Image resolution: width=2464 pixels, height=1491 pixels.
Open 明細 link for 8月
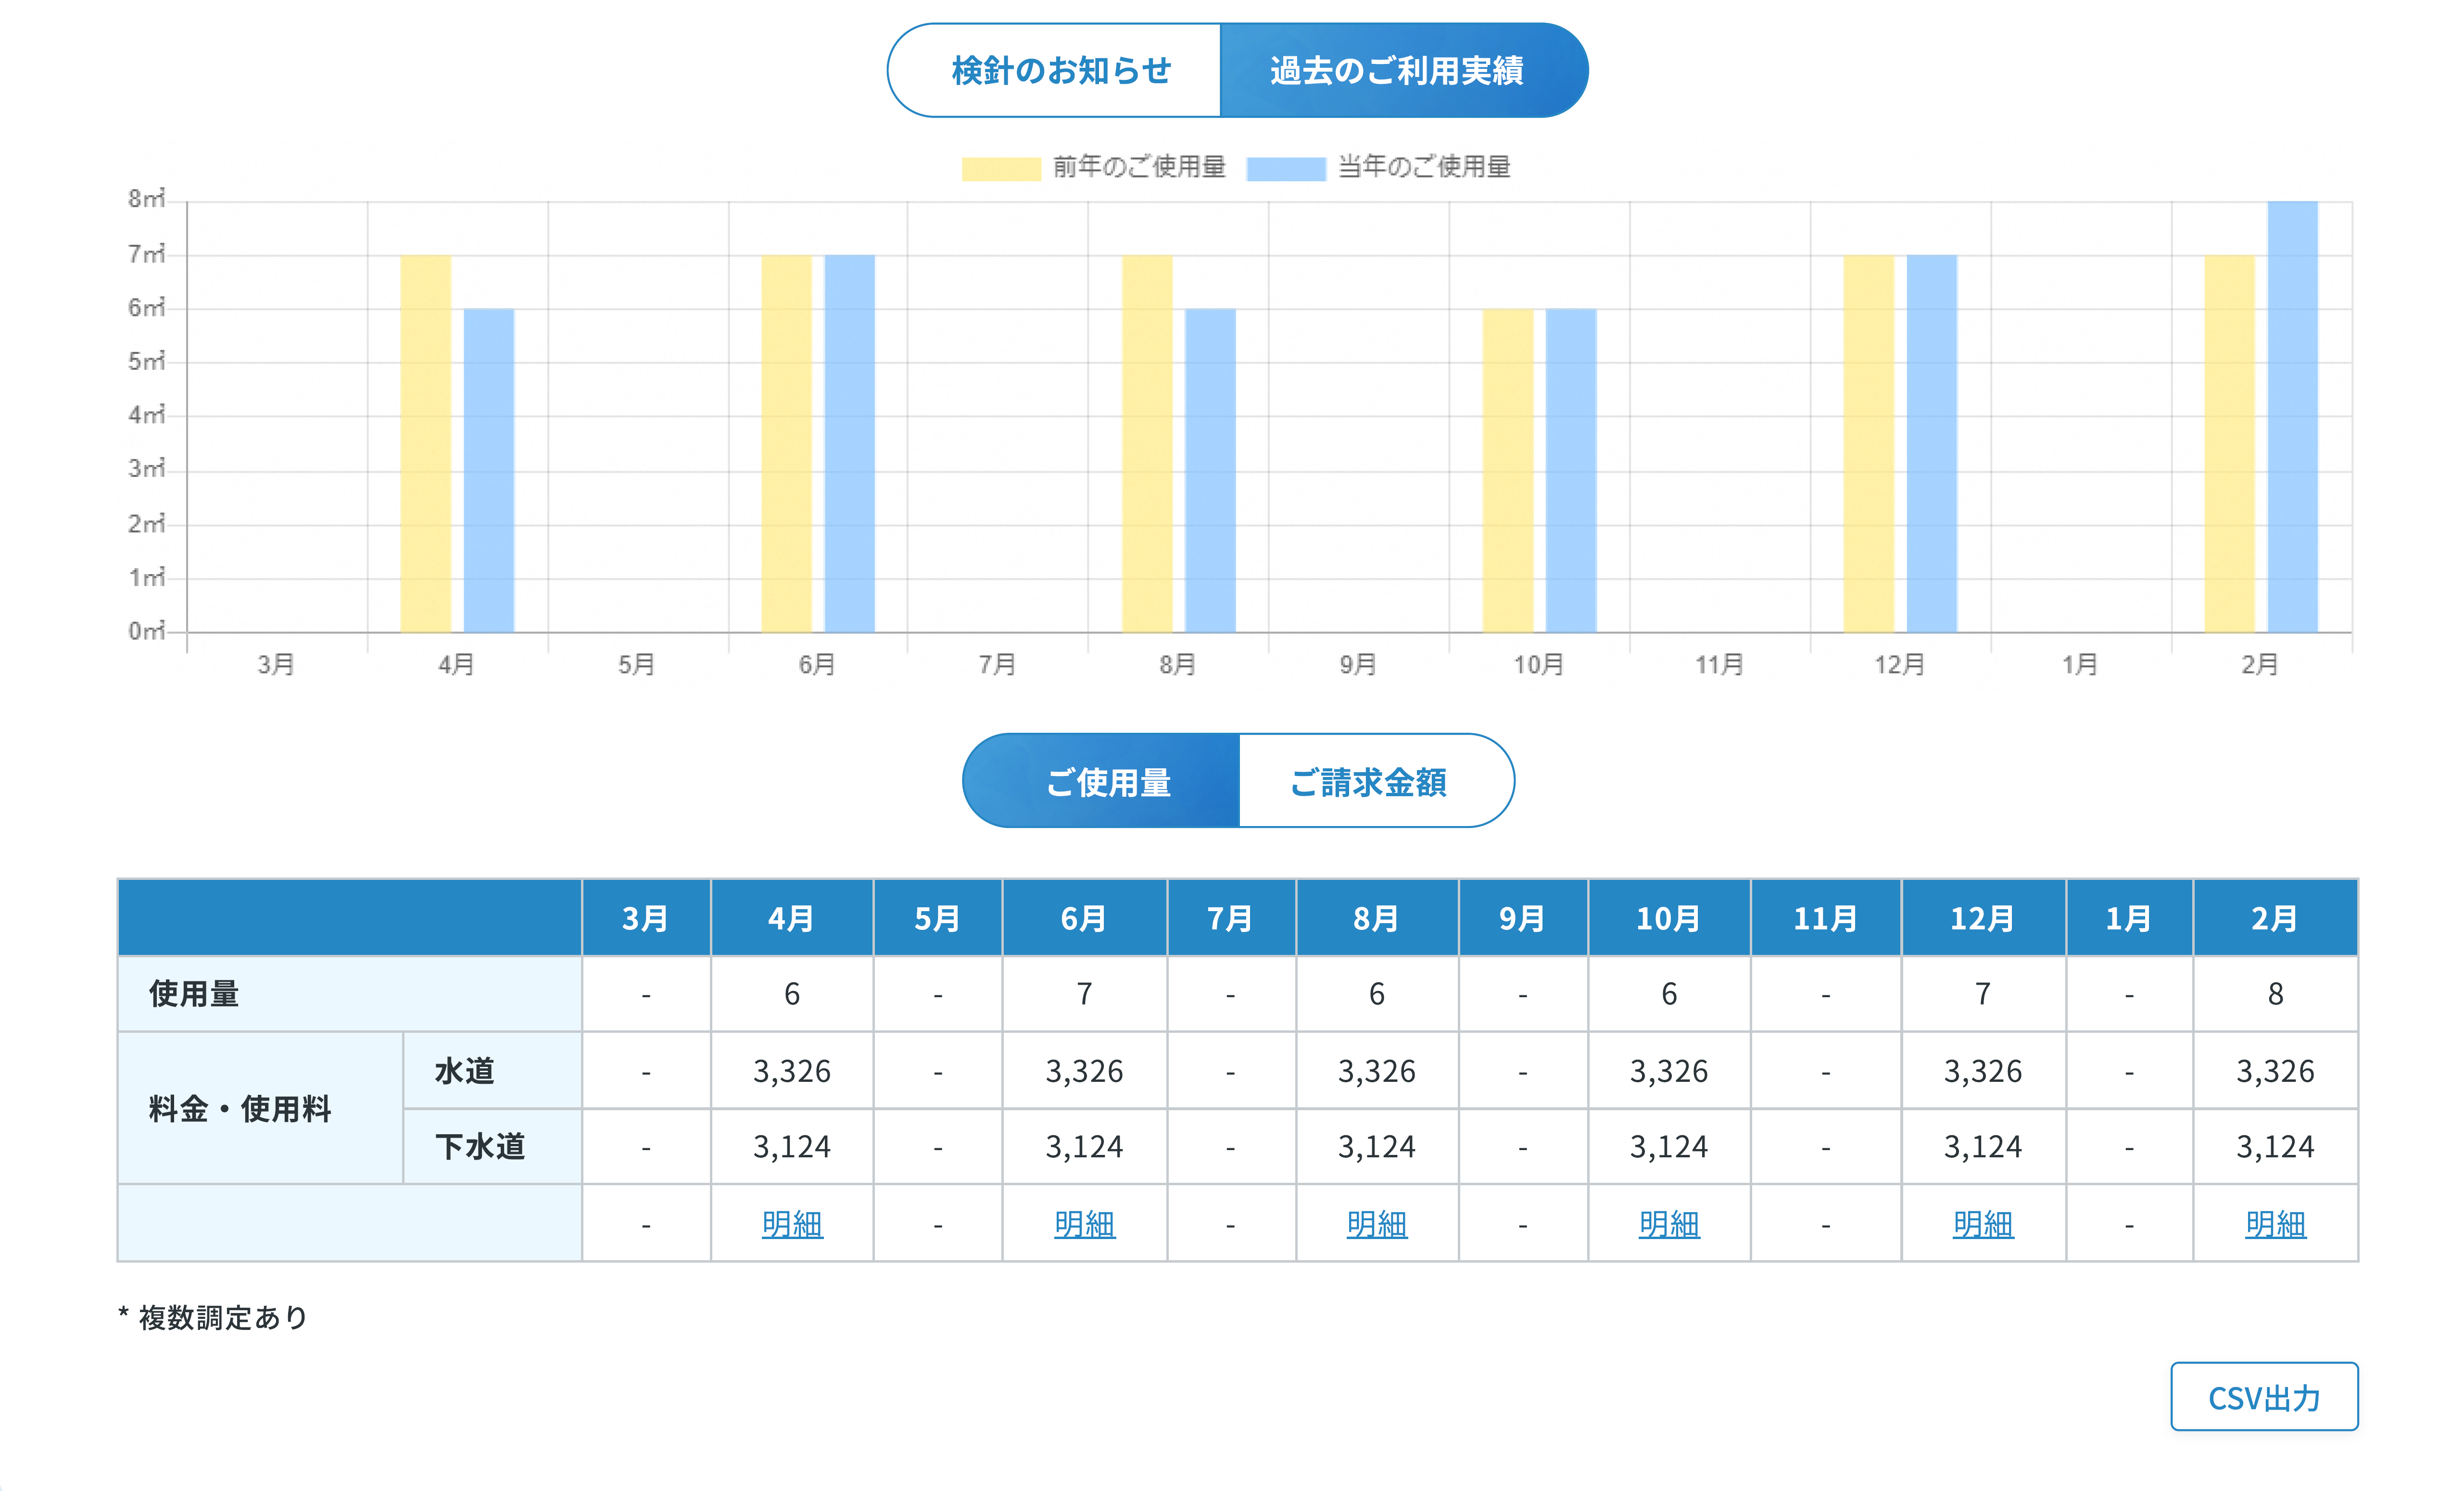[1377, 1224]
